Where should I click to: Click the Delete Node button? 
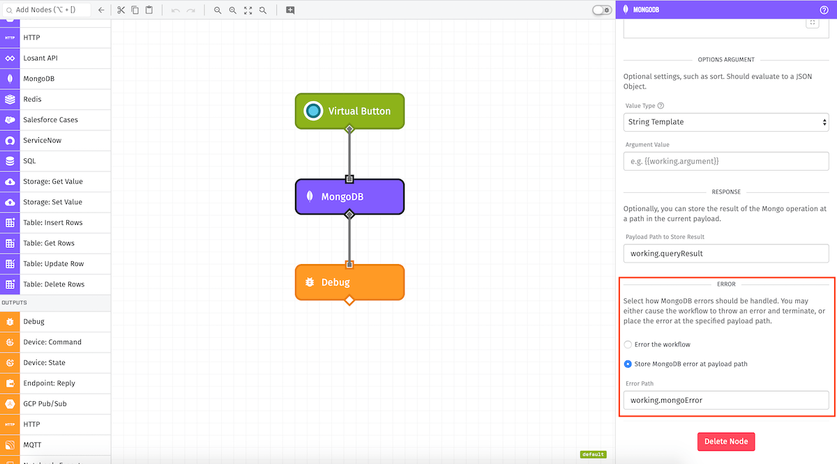pos(726,442)
